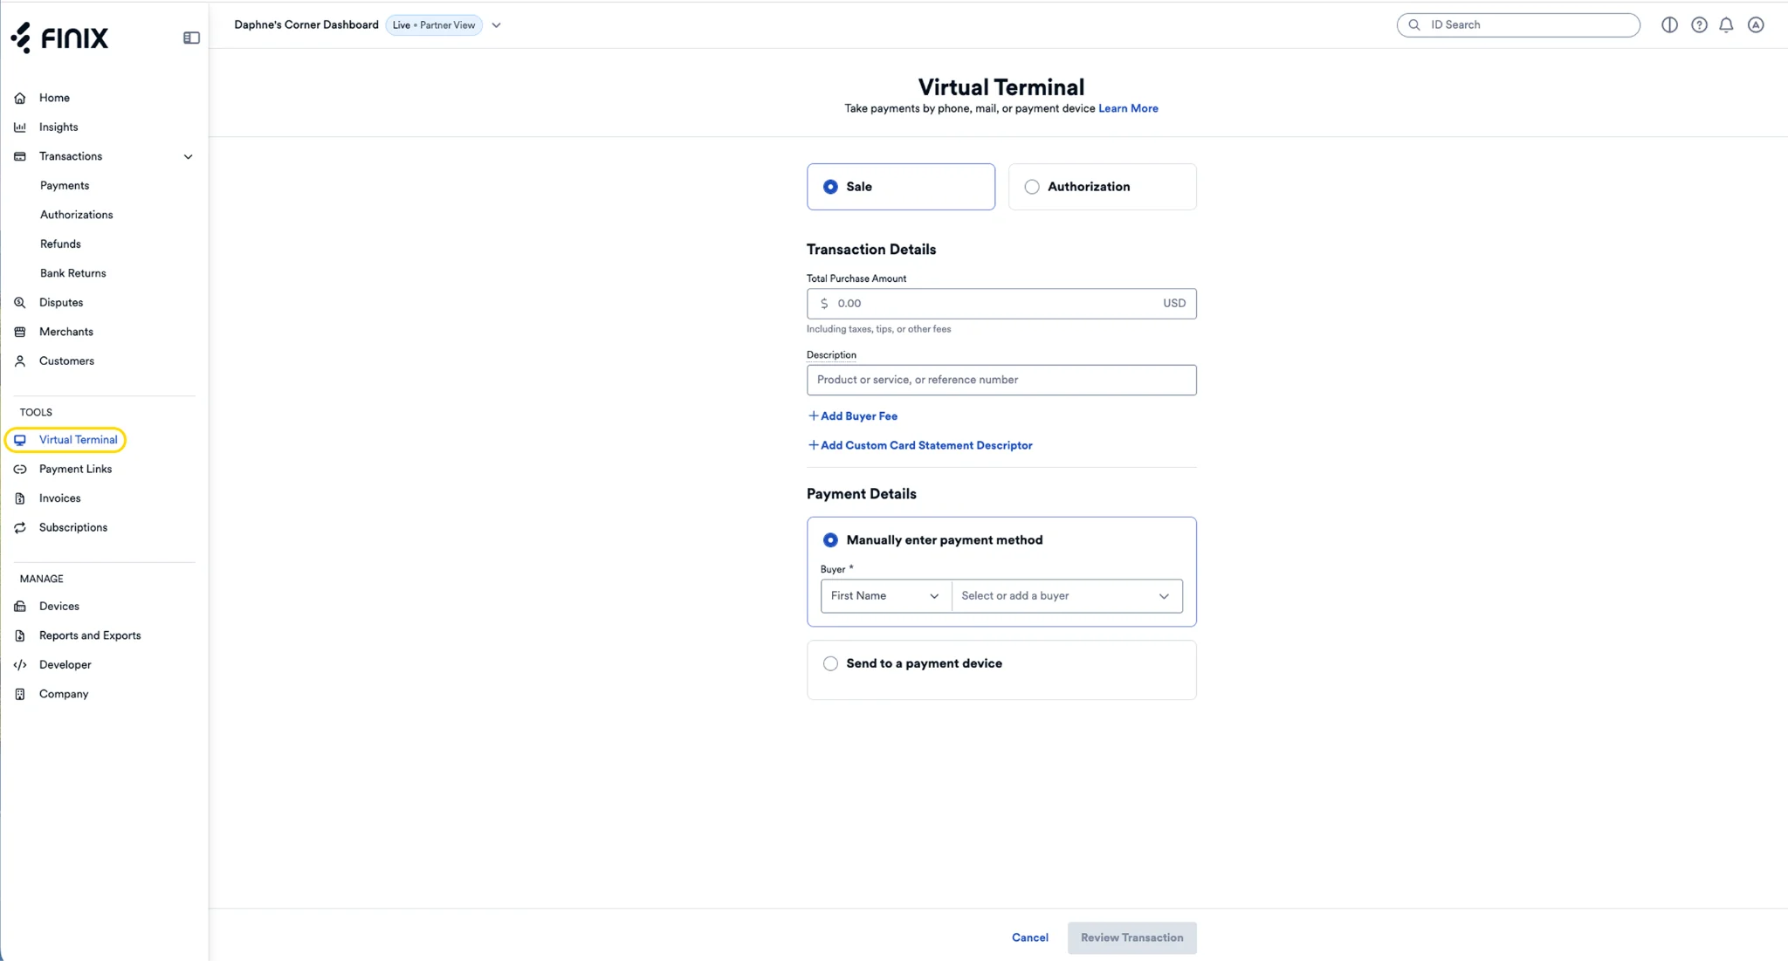Open the help question mark icon
This screenshot has width=1788, height=961.
1699,25
